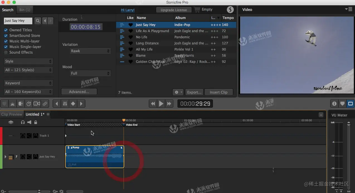This screenshot has height=193, width=355.
Task: Click the Hi Larry! link
Action: [x=128, y=10]
